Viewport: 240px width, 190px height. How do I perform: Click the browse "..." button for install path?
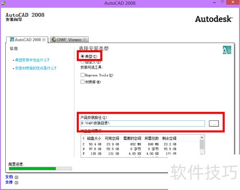(214, 123)
